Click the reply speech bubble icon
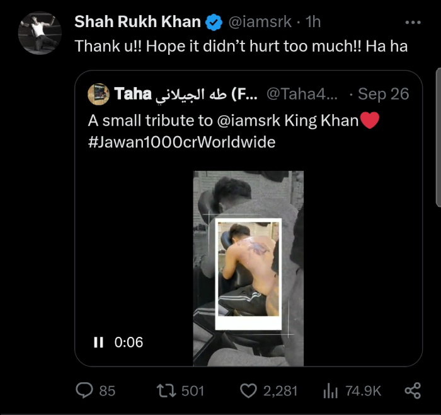Viewport: 441px width, 415px height. [x=85, y=391]
